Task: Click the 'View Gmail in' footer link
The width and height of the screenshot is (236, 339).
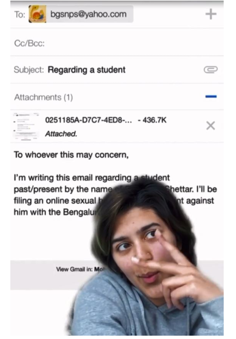Action: coord(74,269)
